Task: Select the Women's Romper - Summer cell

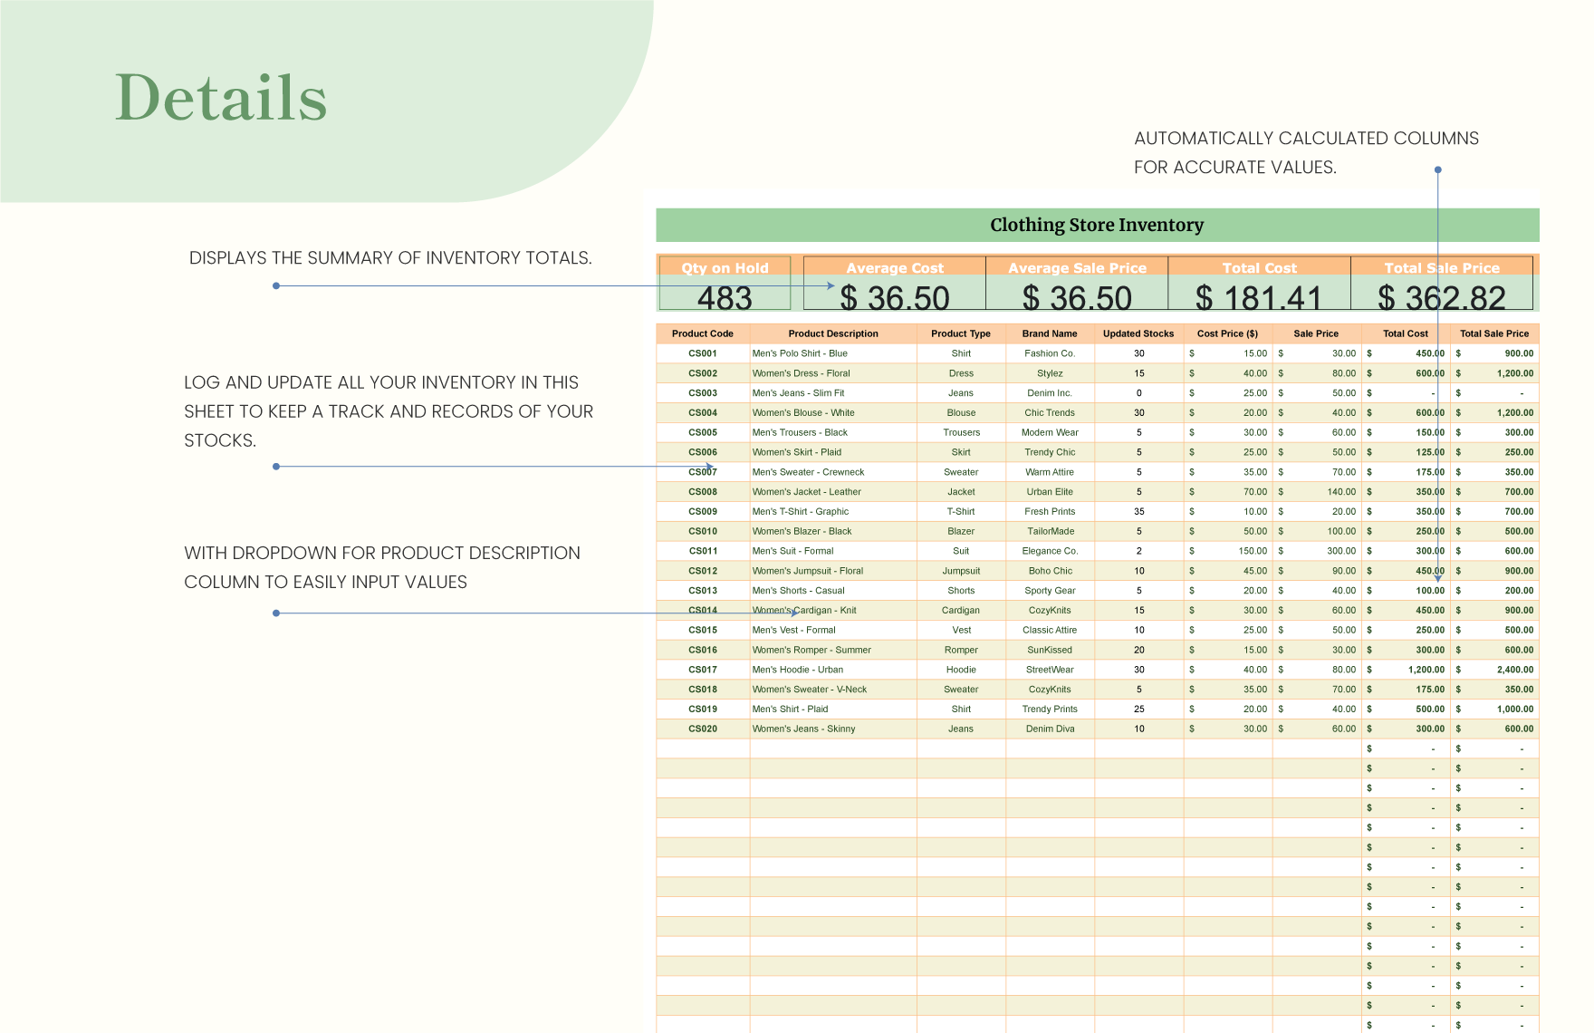Action: (x=833, y=650)
